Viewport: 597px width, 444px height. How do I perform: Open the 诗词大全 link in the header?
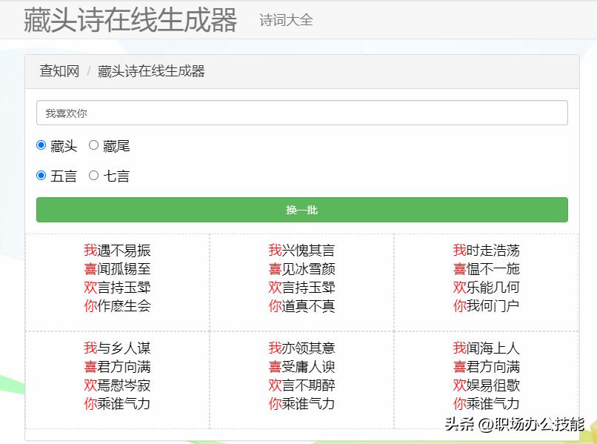[284, 21]
